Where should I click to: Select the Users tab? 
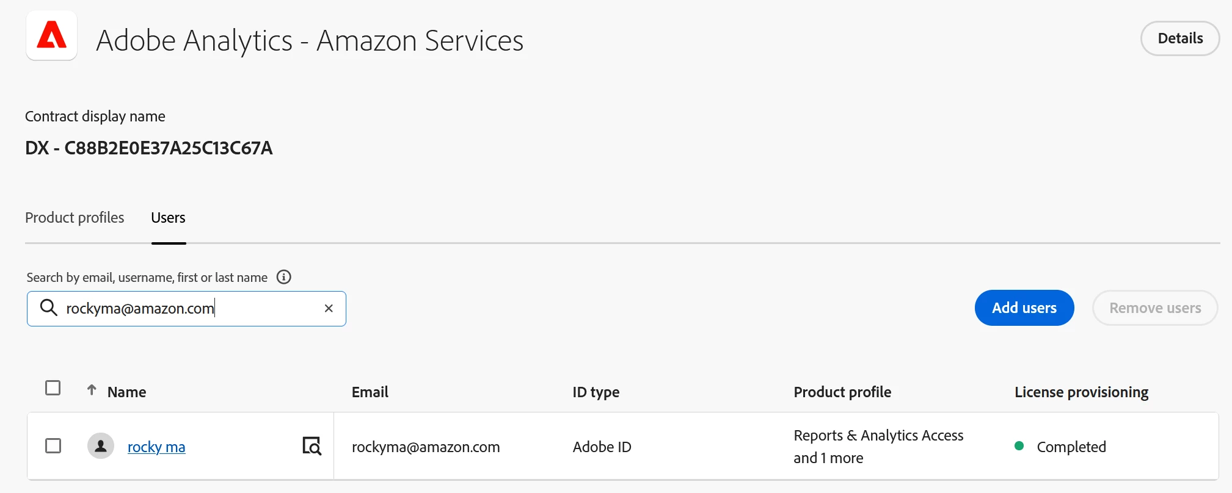(x=168, y=218)
